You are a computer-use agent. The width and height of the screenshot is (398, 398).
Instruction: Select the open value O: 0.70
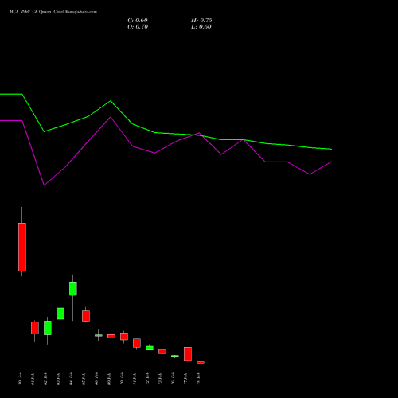(x=138, y=27)
